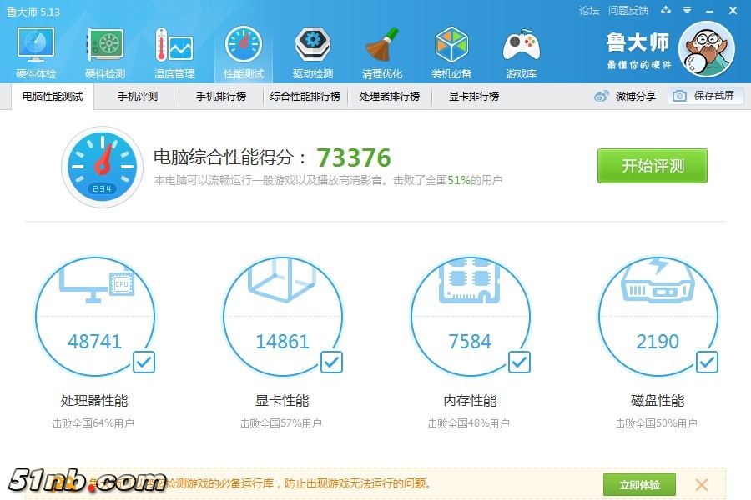Click the green 开始评测 button
The height and width of the screenshot is (500, 751).
point(652,166)
